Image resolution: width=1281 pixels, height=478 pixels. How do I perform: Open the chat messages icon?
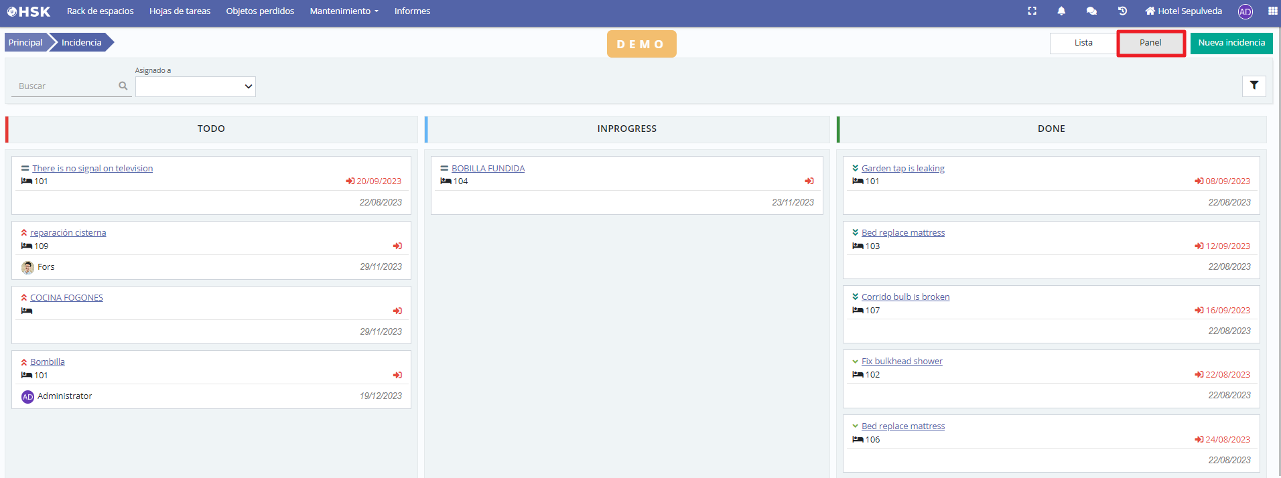pos(1091,11)
